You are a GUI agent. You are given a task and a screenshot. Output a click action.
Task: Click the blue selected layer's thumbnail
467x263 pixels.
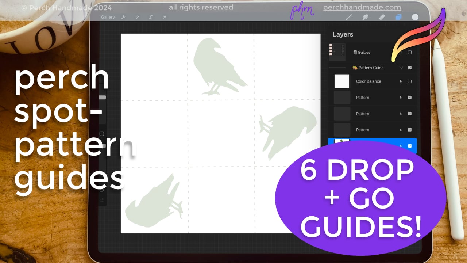pyautogui.click(x=342, y=141)
